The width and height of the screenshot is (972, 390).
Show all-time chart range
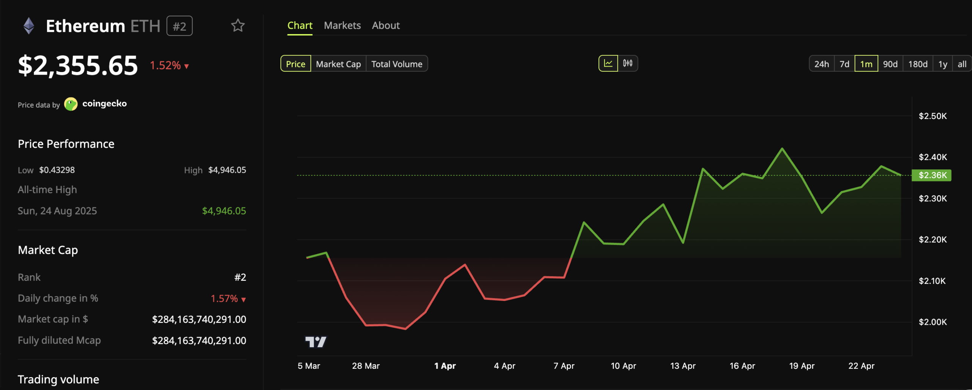(x=962, y=64)
